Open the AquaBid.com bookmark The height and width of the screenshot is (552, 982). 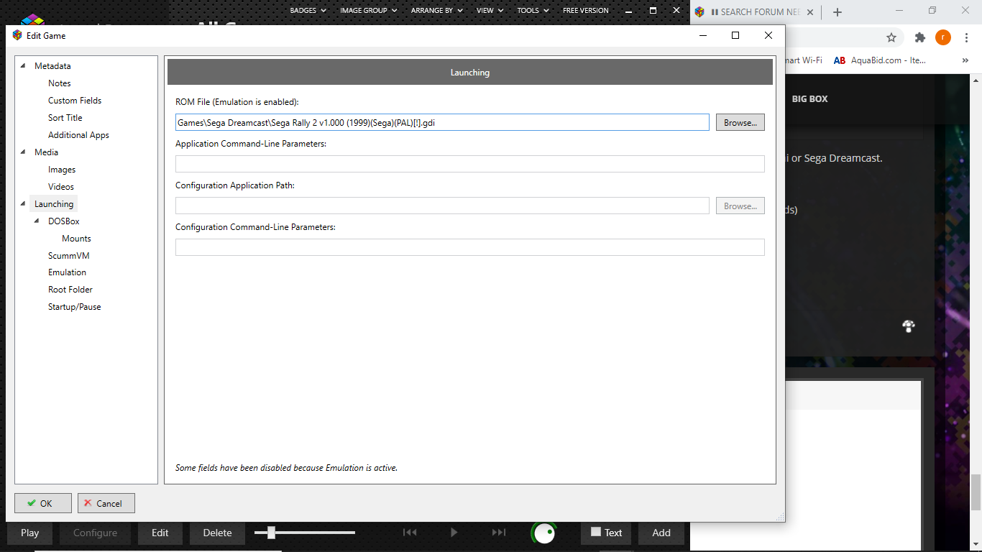[x=880, y=60]
